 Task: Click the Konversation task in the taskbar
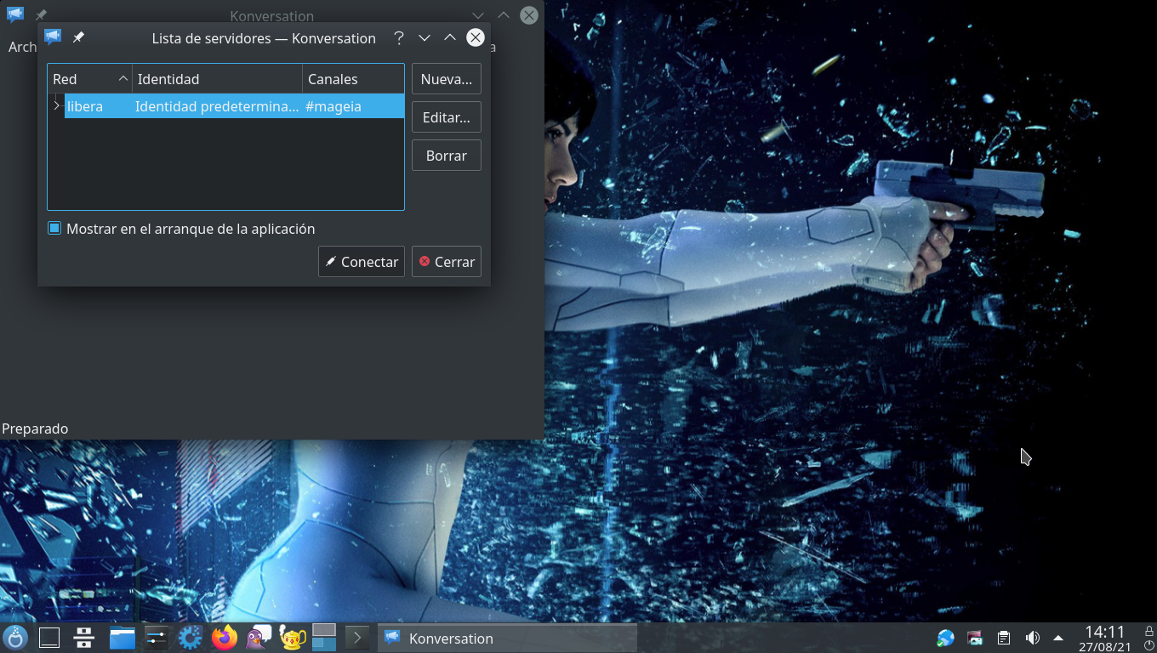click(507, 638)
